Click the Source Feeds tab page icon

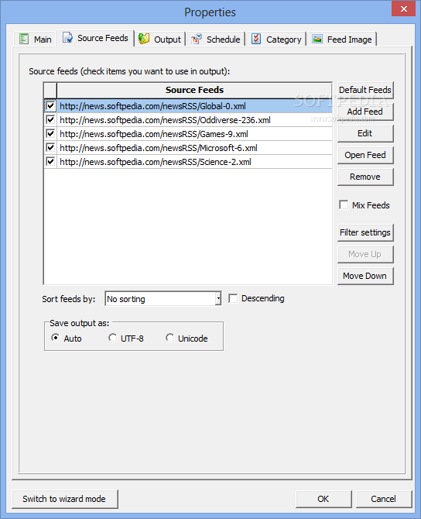point(67,38)
